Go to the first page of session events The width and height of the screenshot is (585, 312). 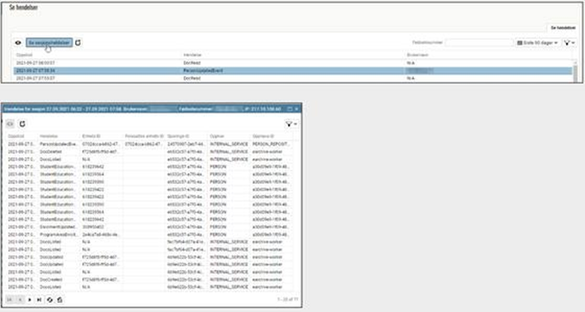(x=10, y=300)
